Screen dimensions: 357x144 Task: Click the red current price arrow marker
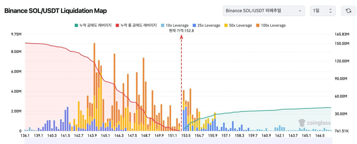coord(182,37)
